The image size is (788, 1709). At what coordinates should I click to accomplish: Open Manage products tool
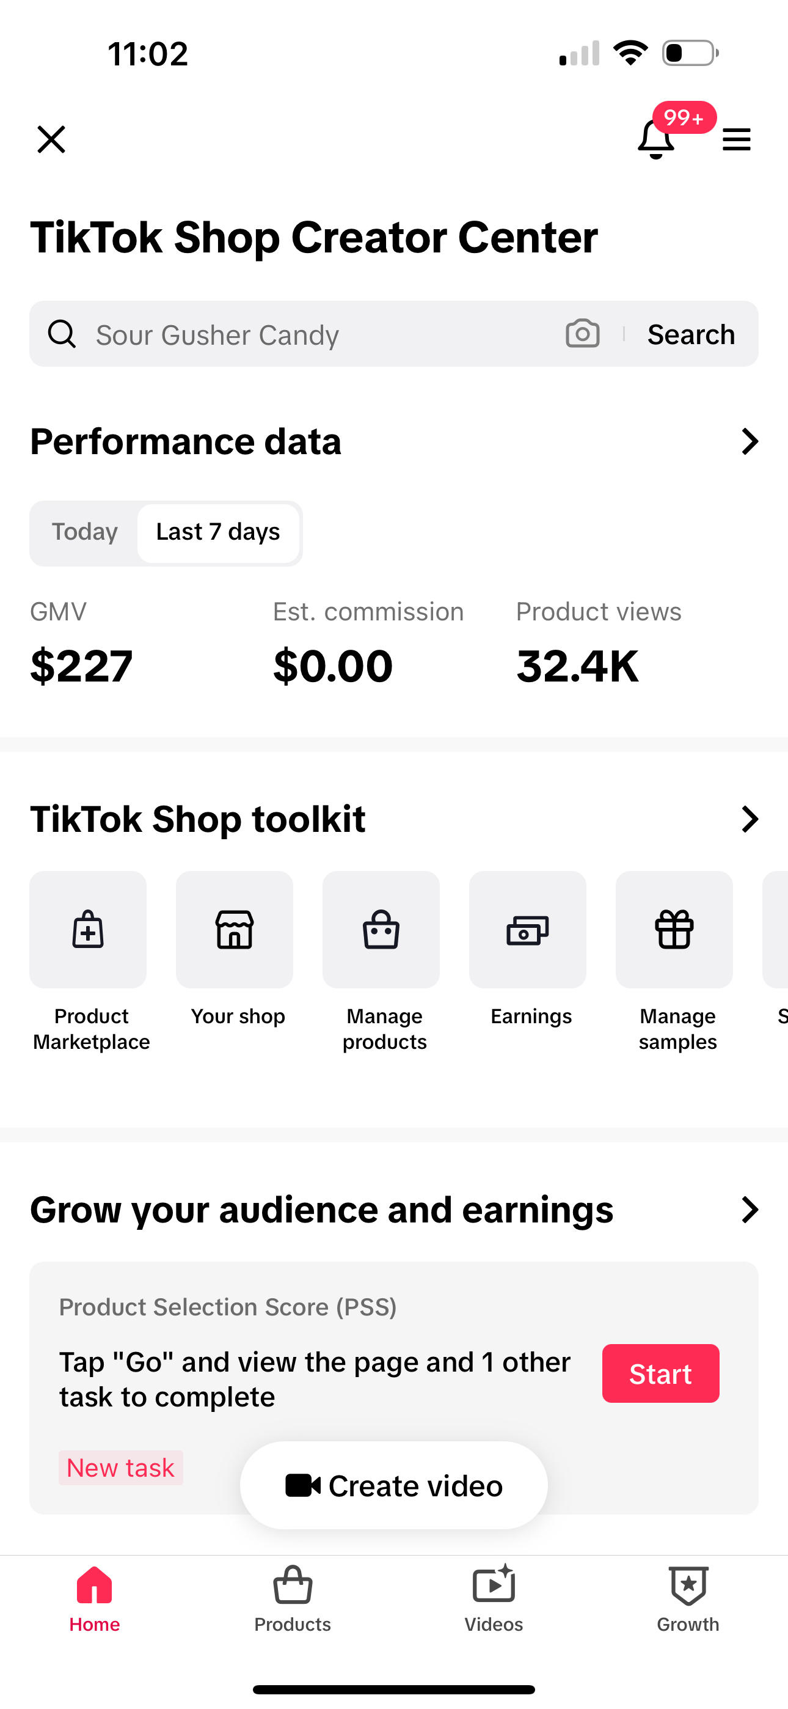tap(381, 930)
